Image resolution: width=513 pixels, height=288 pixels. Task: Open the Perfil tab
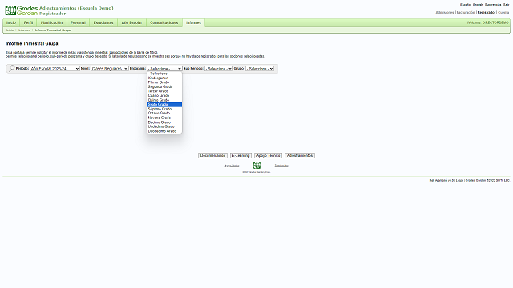[x=29, y=23]
